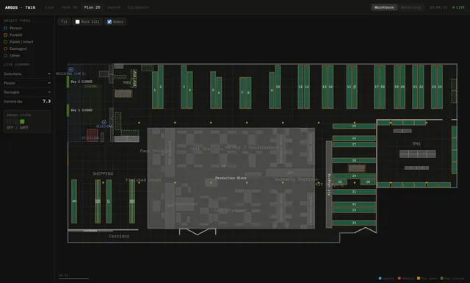Toggle the Pallet / intact object type

(x=18, y=42)
